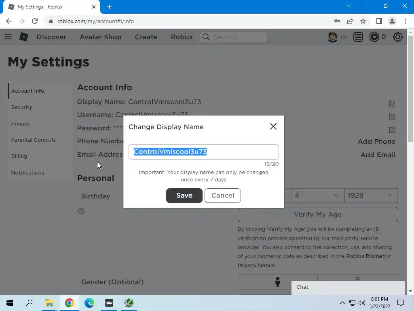The image size is (414, 311).
Task: Open the settings gear icon in header
Action: 398,37
